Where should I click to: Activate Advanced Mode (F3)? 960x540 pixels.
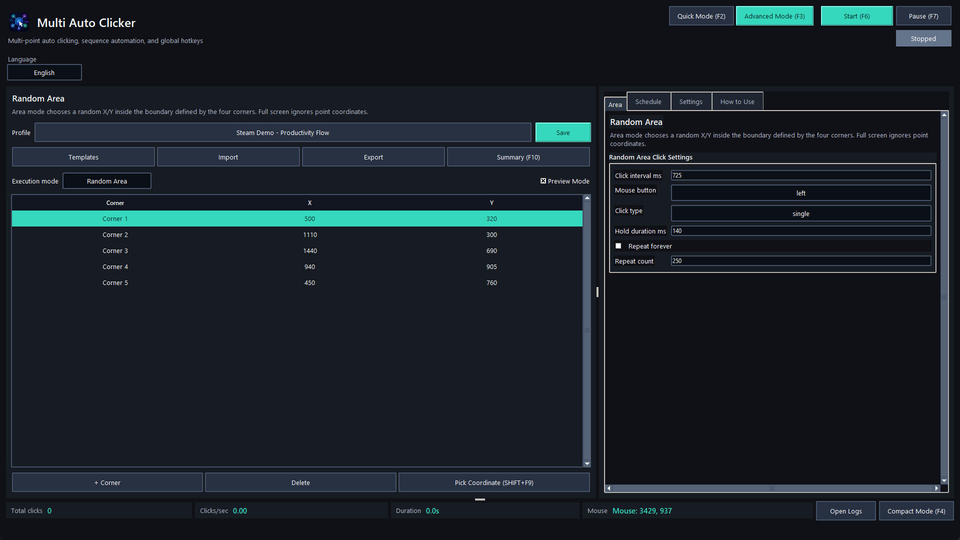tap(774, 16)
